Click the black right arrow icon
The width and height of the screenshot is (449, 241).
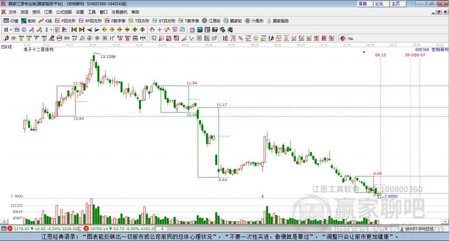pos(97,30)
